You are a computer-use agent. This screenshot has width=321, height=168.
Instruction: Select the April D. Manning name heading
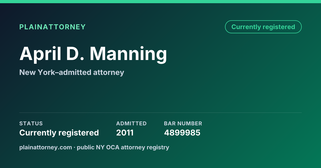pos(93,54)
